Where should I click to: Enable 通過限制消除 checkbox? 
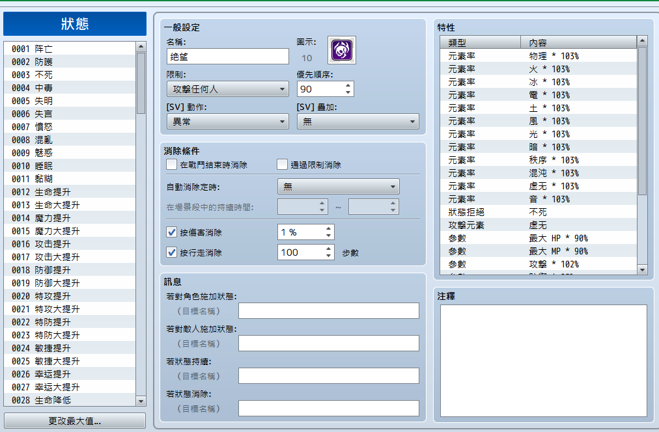[283, 165]
